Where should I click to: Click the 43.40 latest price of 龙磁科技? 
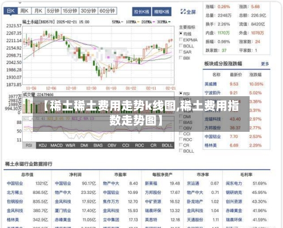coord(235,119)
